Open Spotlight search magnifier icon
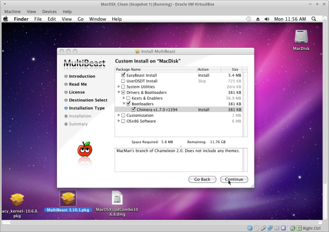Image resolution: width=329 pixels, height=232 pixels. (x=314, y=19)
